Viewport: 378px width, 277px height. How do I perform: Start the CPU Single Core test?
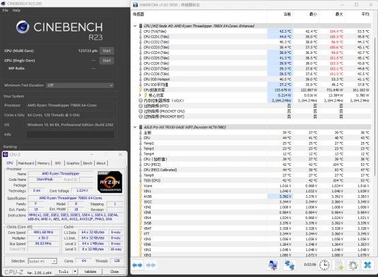tap(106, 61)
